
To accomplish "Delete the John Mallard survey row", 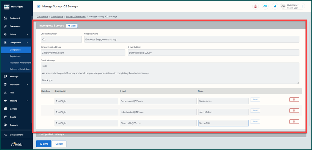I will coord(294,110).
